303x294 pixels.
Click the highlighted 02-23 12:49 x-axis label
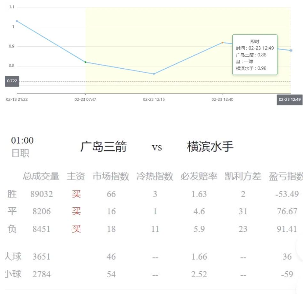[x=289, y=99]
